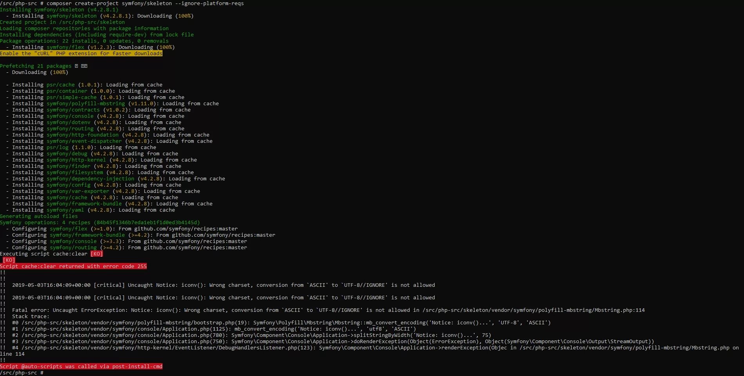Click symfony/cache package name
744x376 pixels.
(67, 197)
